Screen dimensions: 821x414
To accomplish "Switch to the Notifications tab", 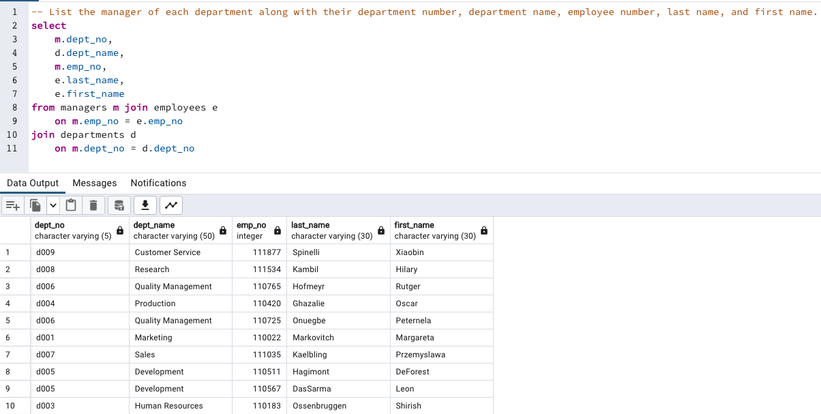I will click(158, 183).
